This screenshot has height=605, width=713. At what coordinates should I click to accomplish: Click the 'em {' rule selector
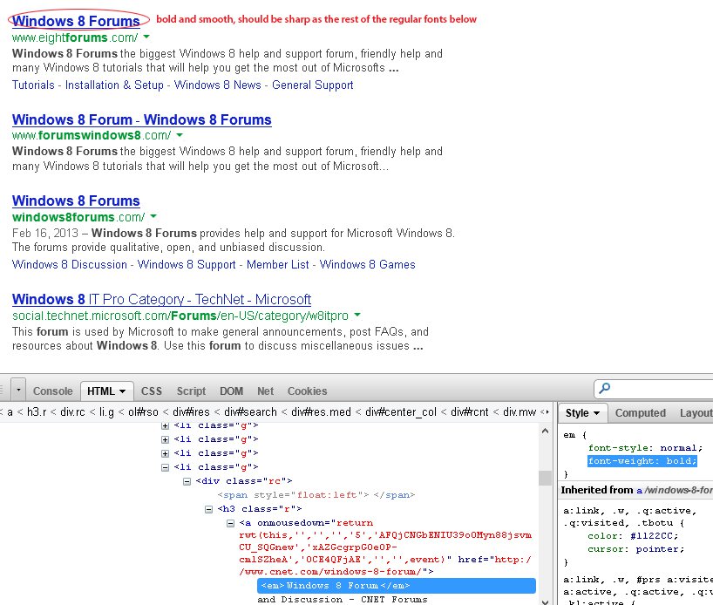coord(574,435)
